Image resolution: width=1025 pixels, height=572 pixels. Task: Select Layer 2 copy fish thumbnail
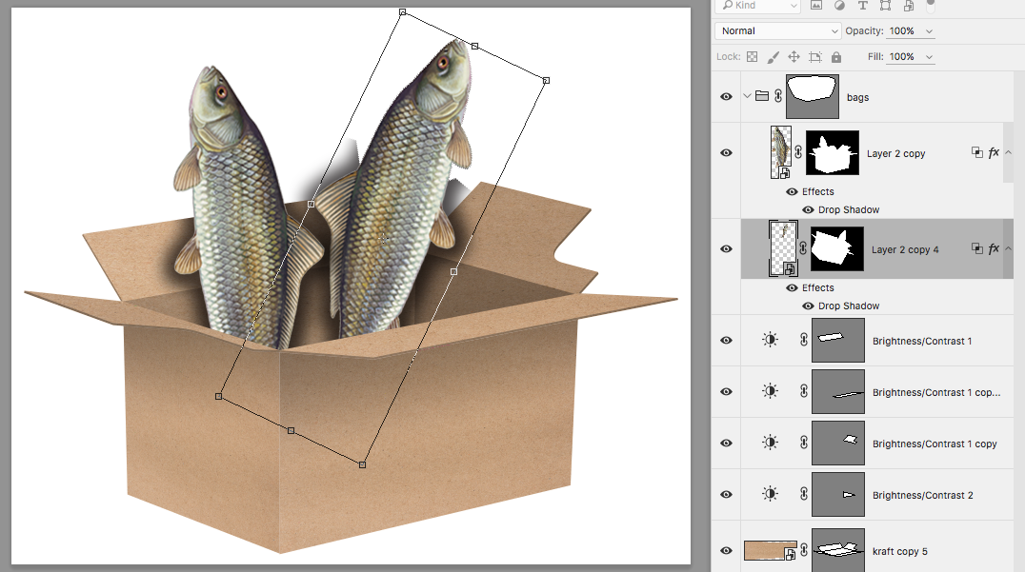781,152
